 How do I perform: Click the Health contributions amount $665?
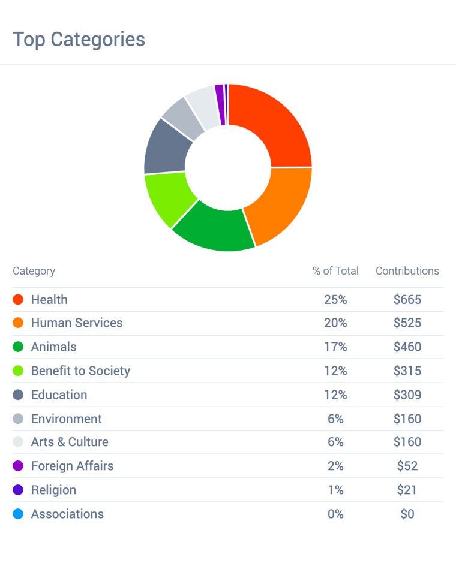(407, 299)
